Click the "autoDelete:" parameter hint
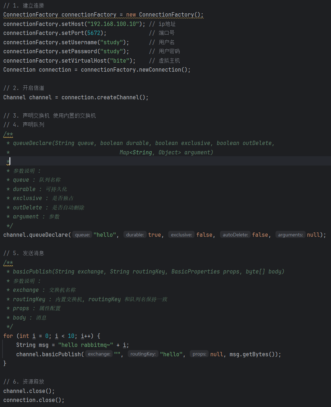Image resolution: width=331 pixels, height=407 pixels. 235,235
